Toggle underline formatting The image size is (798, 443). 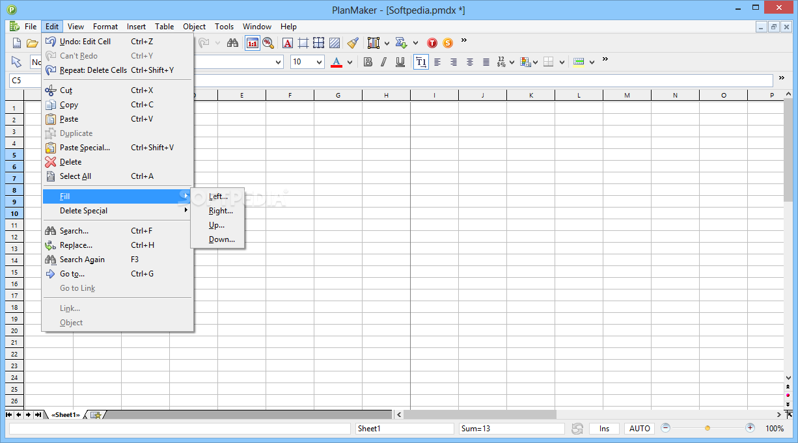tap(400, 62)
